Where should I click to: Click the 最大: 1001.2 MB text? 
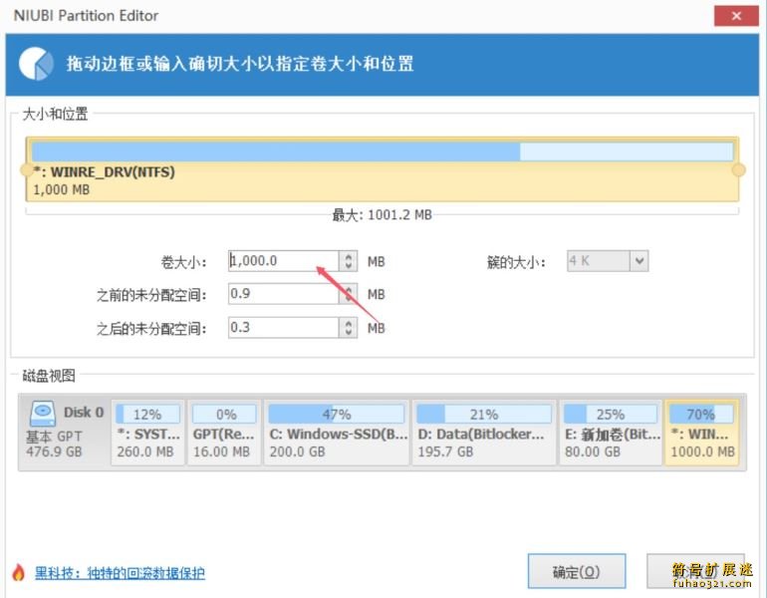383,215
